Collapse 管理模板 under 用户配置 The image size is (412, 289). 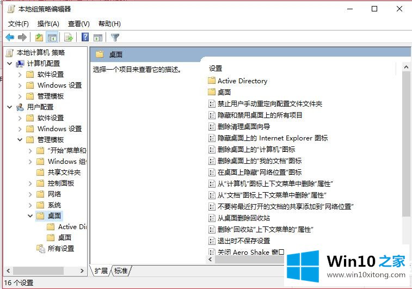(20, 139)
